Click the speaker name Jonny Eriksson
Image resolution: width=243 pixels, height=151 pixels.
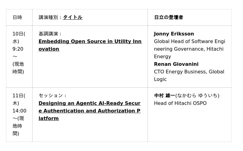click(x=174, y=34)
